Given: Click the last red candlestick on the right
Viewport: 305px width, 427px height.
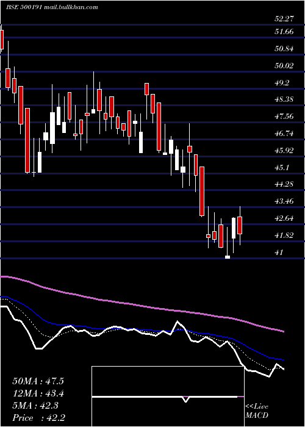Looking at the screenshot, I should pyautogui.click(x=240, y=225).
